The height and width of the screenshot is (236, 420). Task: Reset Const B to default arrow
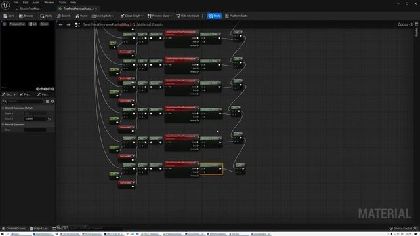(49, 119)
